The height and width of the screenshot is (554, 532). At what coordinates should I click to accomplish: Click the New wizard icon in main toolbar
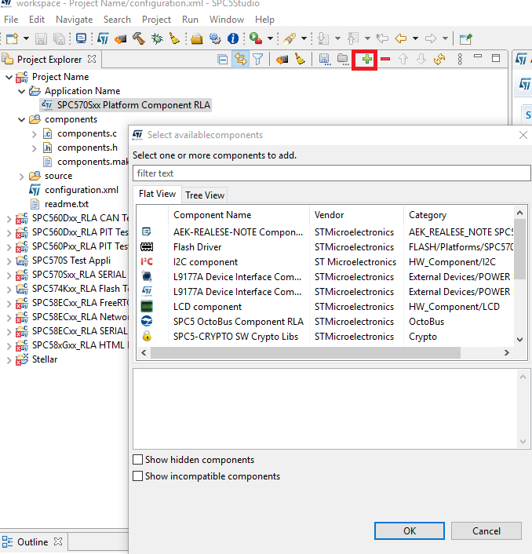(12, 38)
